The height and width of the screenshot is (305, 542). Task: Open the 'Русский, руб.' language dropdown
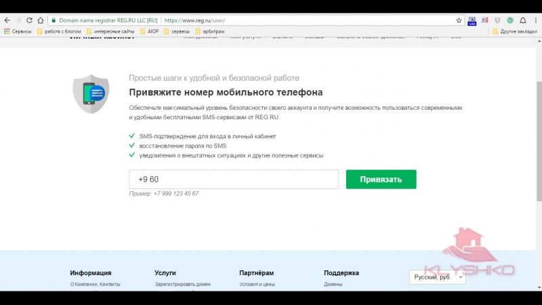pyautogui.click(x=437, y=277)
